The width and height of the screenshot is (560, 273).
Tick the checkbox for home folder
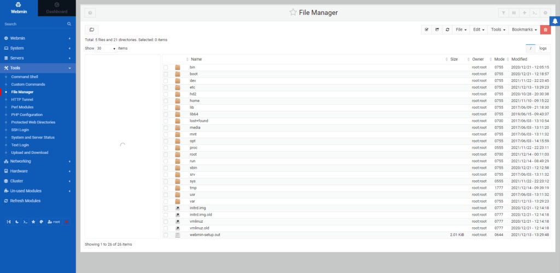[x=166, y=101]
